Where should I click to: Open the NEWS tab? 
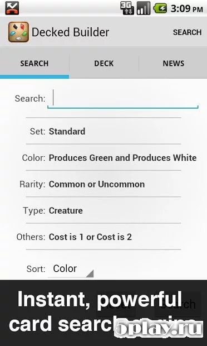coord(174,64)
